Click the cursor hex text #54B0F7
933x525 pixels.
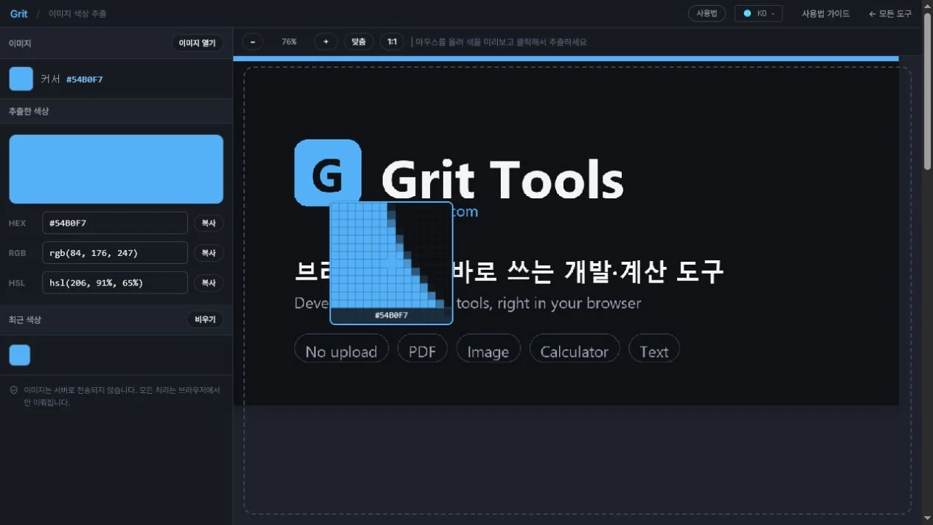pos(84,79)
